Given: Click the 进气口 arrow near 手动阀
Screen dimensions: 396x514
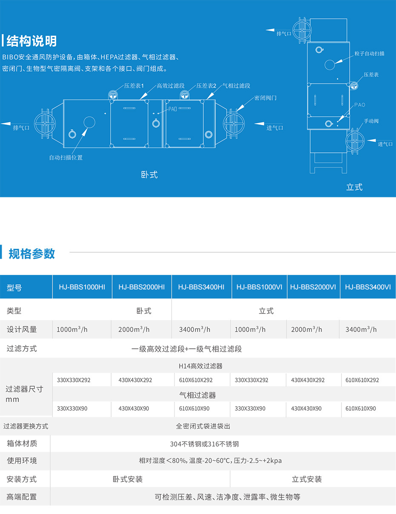Looking at the screenshot, I should click(372, 140).
